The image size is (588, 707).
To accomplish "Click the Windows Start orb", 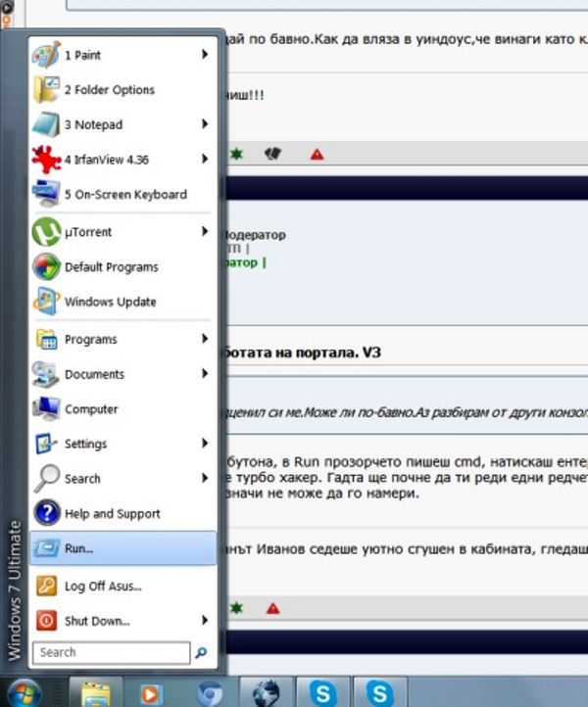I will click(x=24, y=693).
